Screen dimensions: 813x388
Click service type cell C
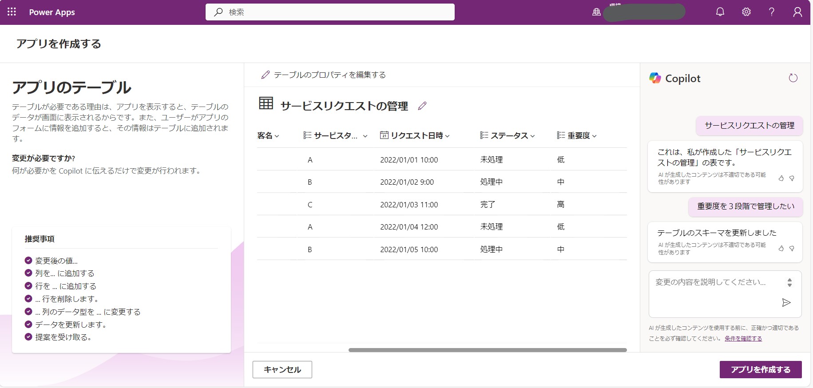click(x=310, y=205)
